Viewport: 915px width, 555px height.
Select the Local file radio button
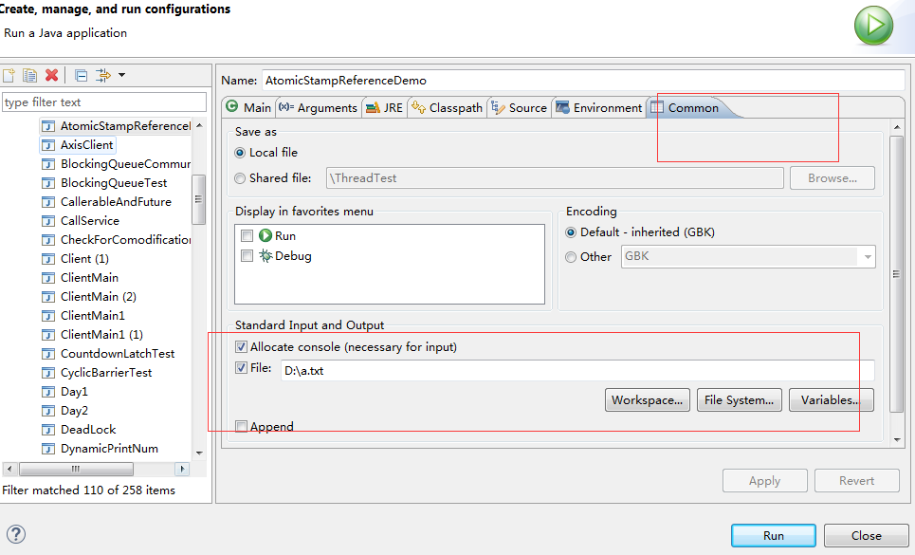coord(240,153)
